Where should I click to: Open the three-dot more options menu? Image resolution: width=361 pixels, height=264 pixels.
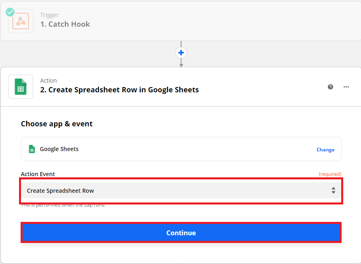pos(346,87)
